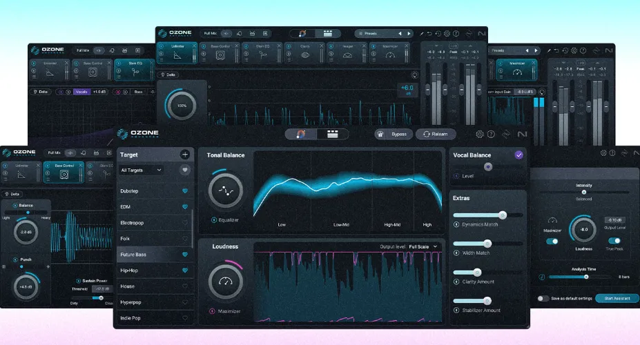
Task: Toggle Equalizer power button under Tonal Balance
Action: coord(213,220)
